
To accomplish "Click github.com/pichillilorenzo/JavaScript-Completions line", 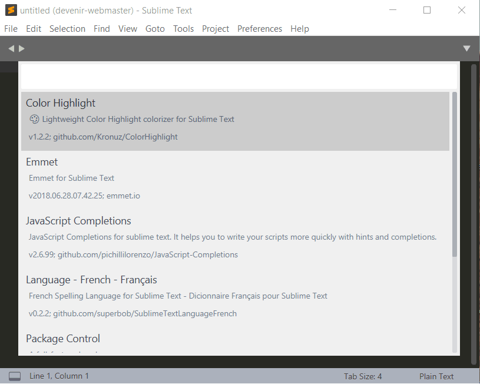I will pyautogui.click(x=133, y=255).
